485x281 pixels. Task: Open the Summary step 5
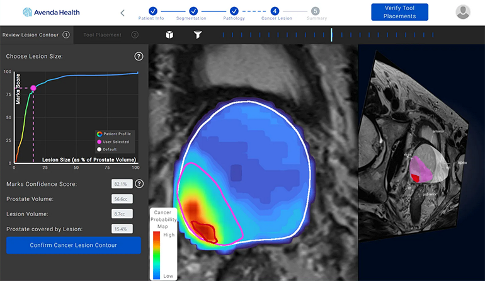click(315, 11)
